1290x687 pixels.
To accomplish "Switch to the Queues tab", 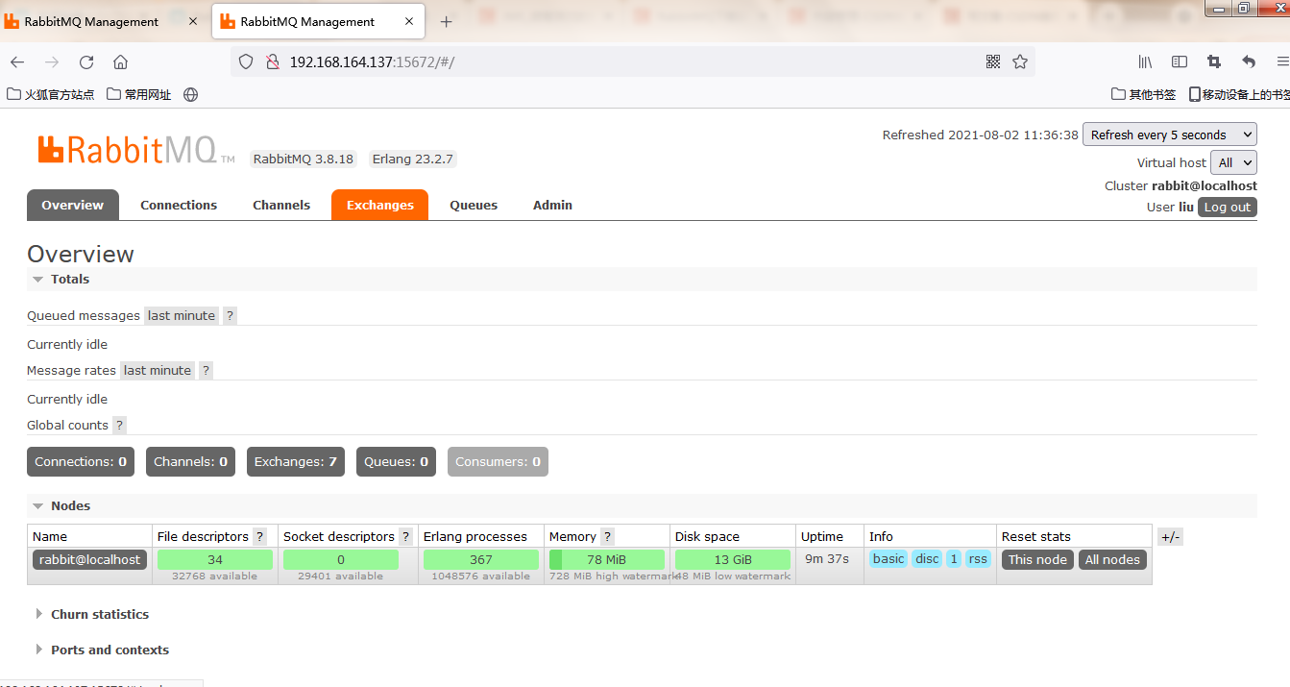I will click(x=474, y=205).
